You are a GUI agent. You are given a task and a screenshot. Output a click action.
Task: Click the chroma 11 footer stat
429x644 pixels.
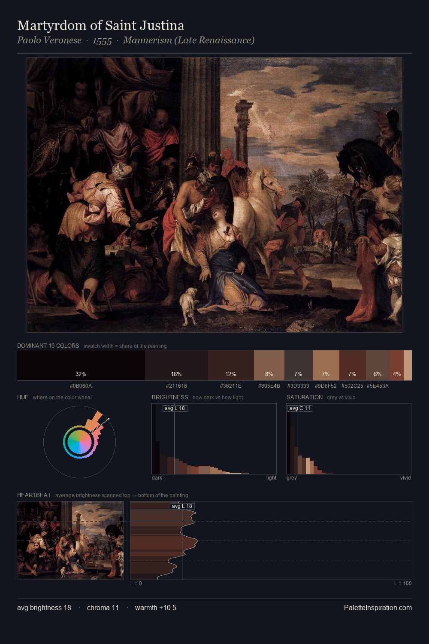[x=103, y=608]
